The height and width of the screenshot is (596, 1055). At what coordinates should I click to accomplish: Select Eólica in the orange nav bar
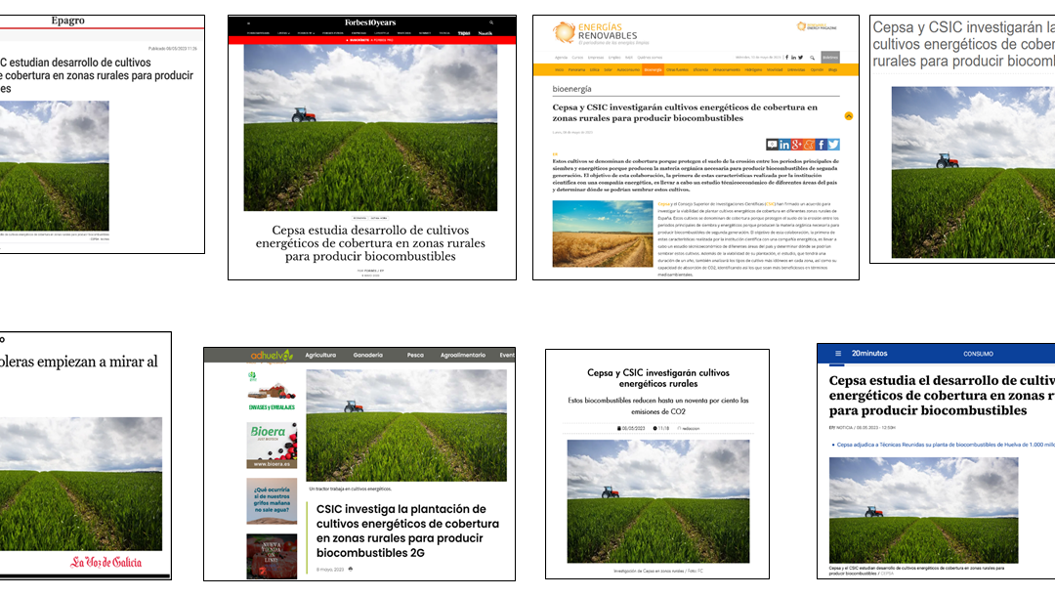[x=595, y=69]
